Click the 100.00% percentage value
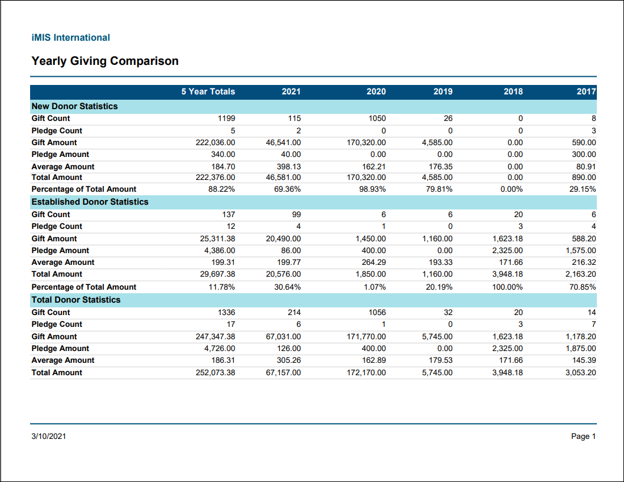 pyautogui.click(x=507, y=287)
